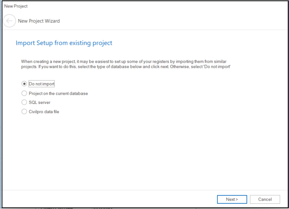Screen dimensions: 289x209
Task: Select the 'Do not import' radio button
Action: pyautogui.click(x=24, y=84)
